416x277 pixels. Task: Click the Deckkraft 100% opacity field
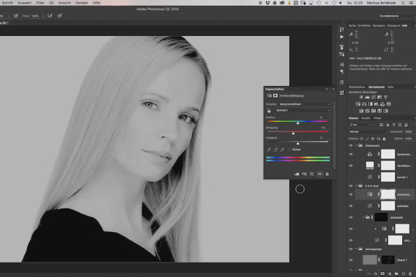pyautogui.click(x=408, y=132)
